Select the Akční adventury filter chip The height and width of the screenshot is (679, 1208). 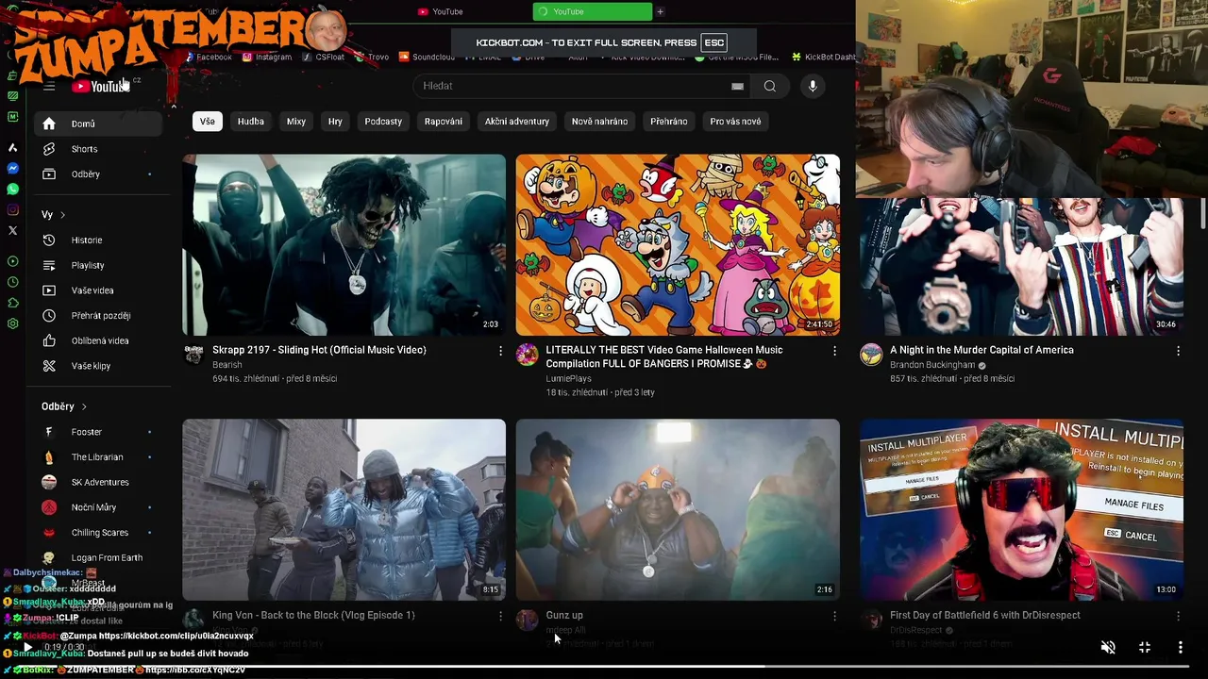coord(517,122)
